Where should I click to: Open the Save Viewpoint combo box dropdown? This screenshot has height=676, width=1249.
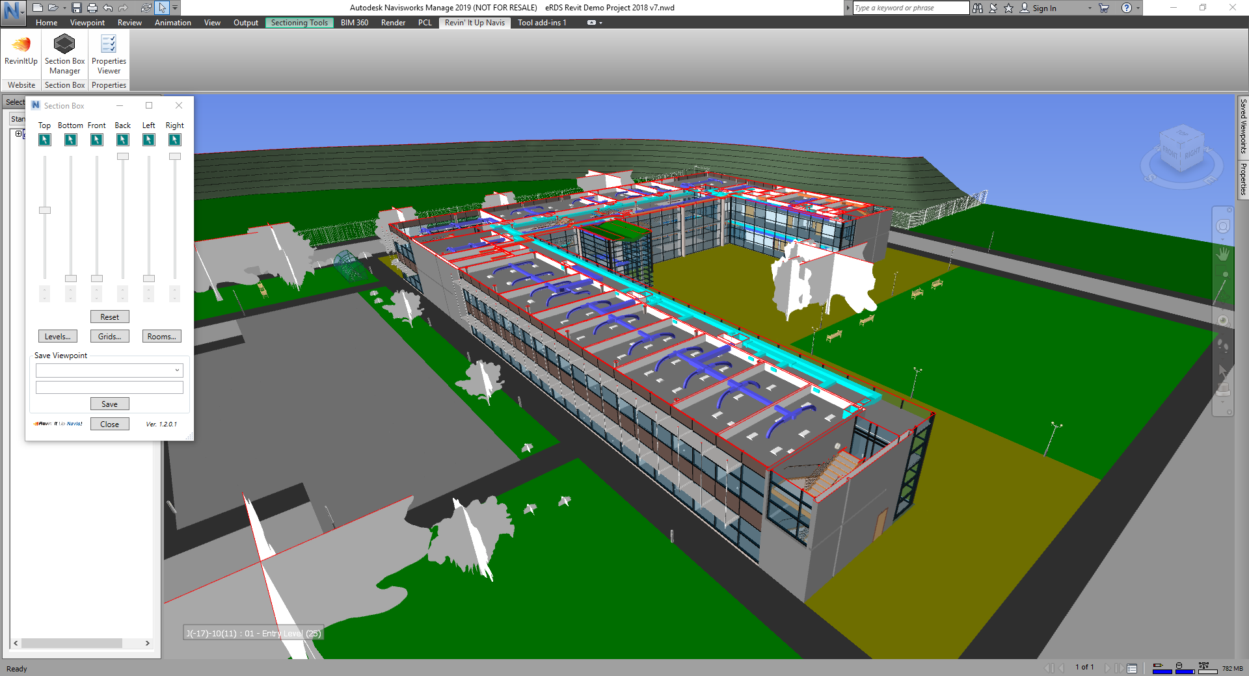pyautogui.click(x=176, y=370)
